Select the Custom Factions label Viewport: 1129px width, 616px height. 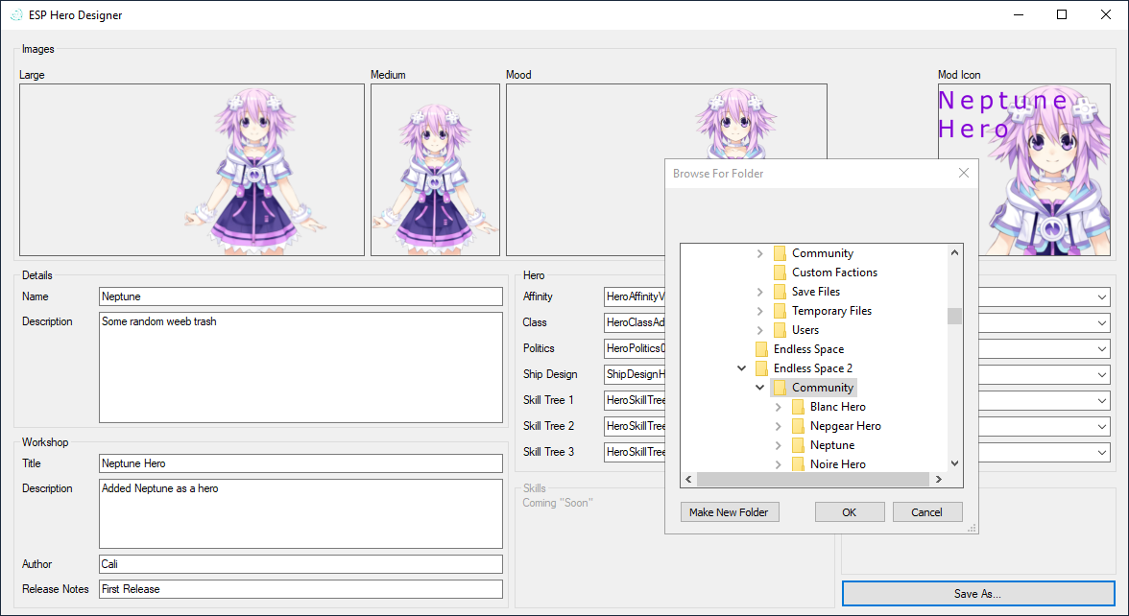pos(834,272)
